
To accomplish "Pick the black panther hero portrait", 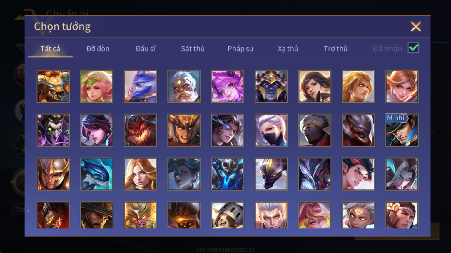I will [x=271, y=174].
